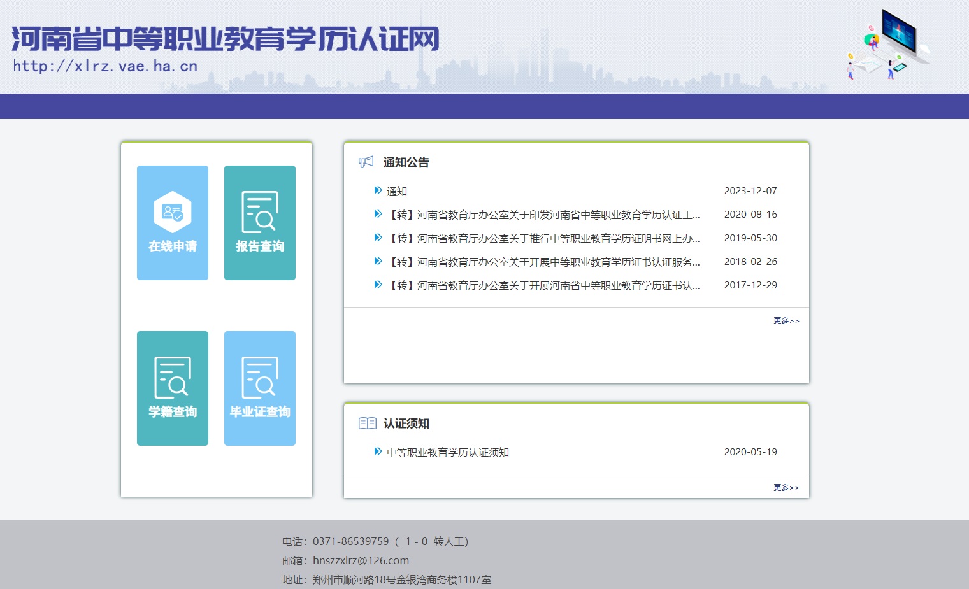
Task: Click the book icon beside 认证须知
Action: click(x=367, y=423)
